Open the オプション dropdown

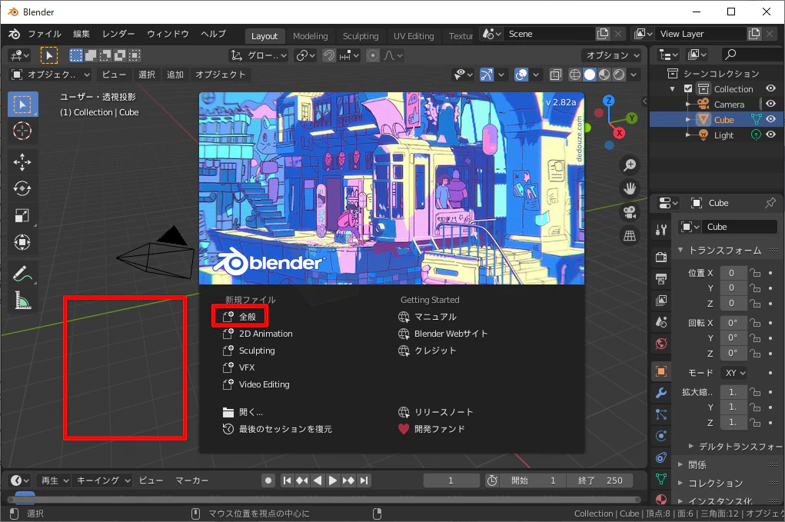612,55
